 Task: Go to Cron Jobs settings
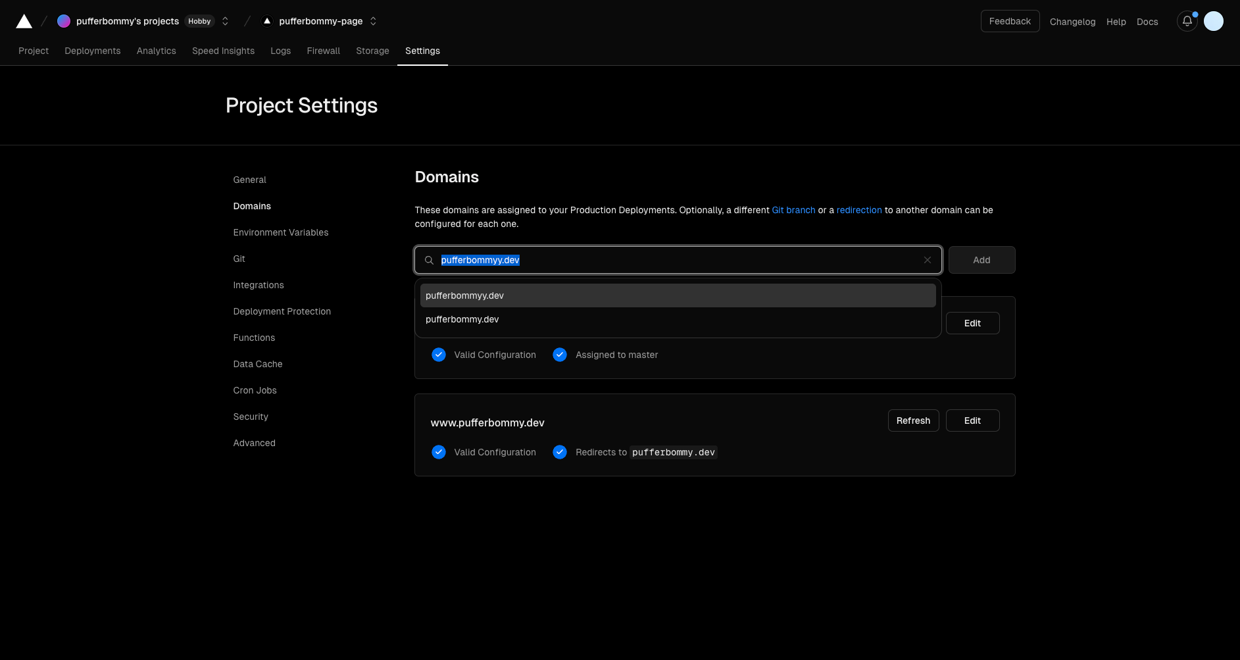pyautogui.click(x=255, y=390)
